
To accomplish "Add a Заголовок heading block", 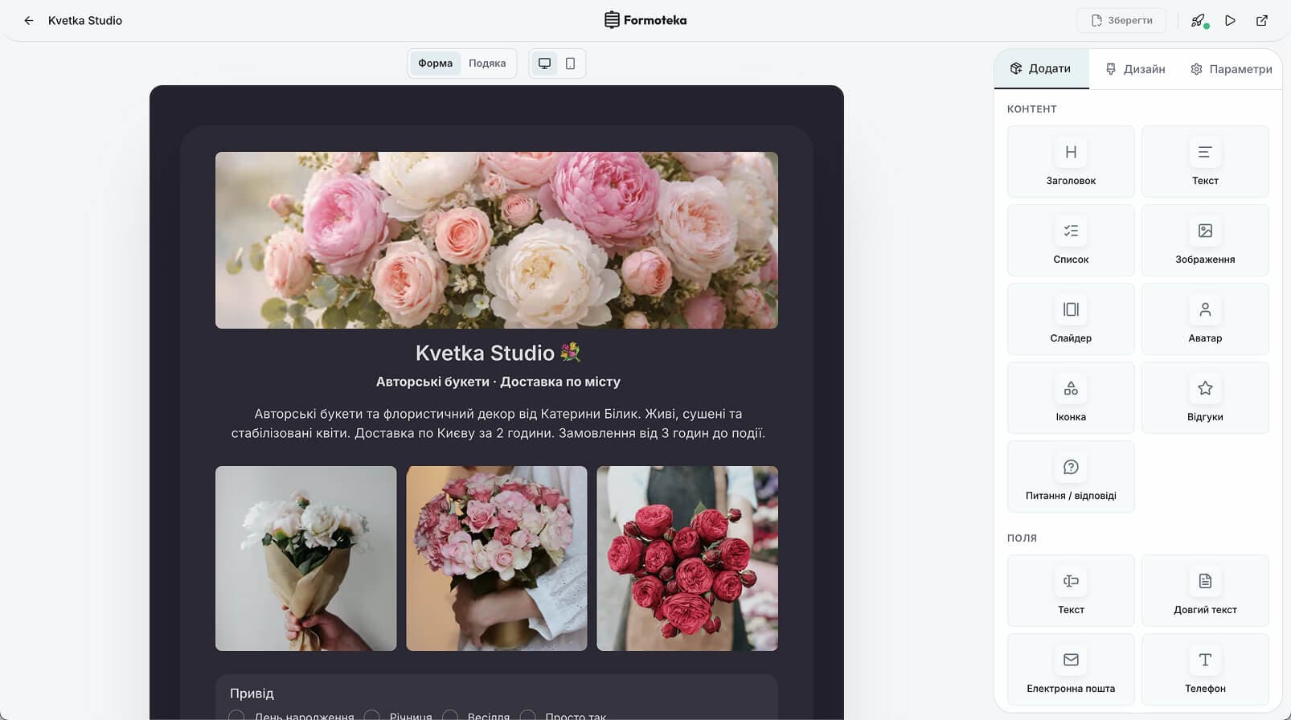I will pos(1071,162).
